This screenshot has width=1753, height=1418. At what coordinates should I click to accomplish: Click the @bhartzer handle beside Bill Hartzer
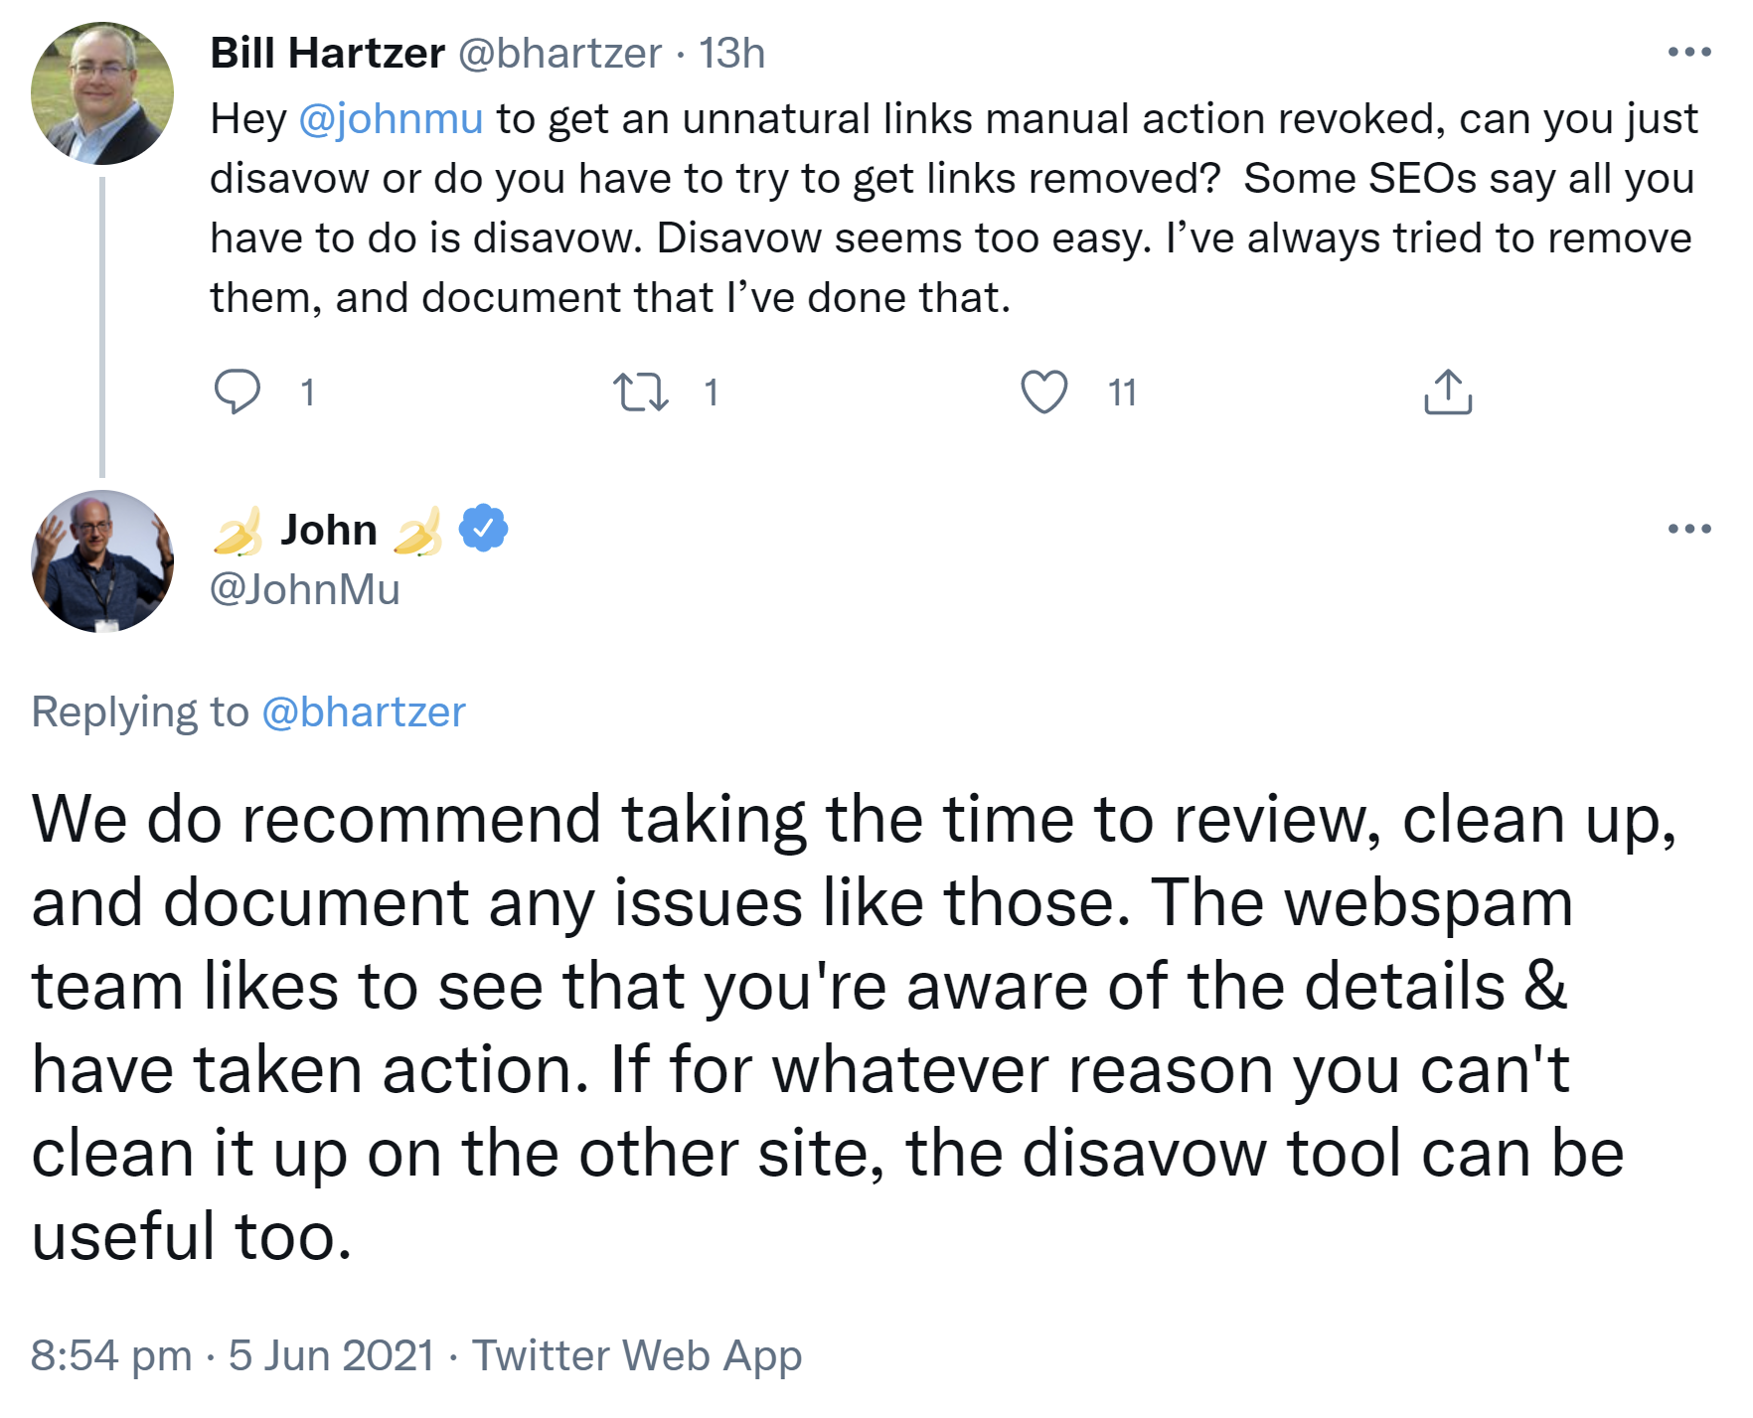pos(559,53)
